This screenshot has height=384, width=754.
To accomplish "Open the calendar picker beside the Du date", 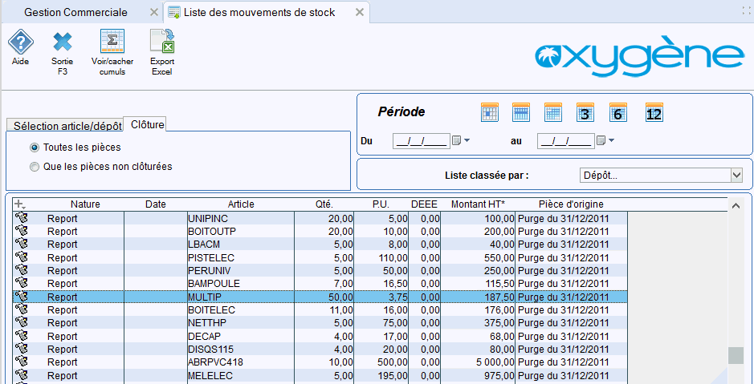I will click(x=457, y=140).
